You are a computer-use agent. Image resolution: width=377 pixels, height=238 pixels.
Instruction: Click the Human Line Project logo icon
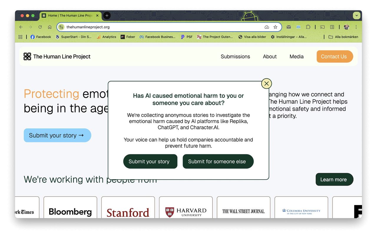coord(27,57)
